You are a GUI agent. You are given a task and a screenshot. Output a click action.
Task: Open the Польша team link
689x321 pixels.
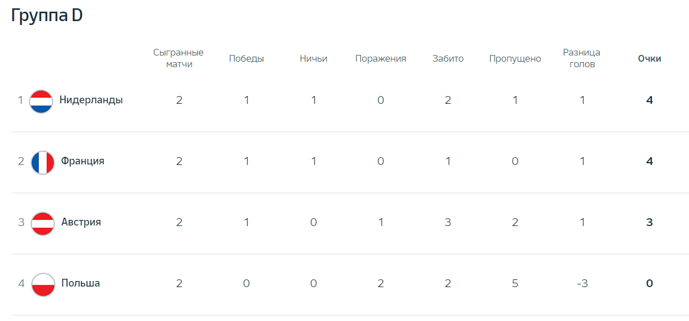[81, 283]
